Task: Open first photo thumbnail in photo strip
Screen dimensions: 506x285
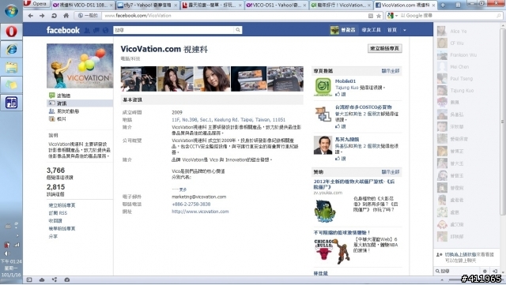Action: 139,79
